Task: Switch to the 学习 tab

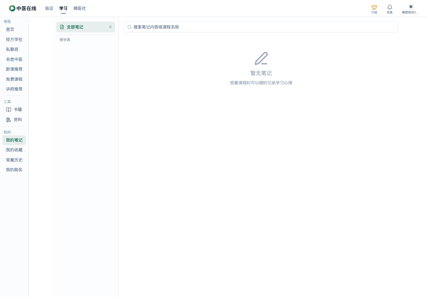Action: [x=63, y=8]
